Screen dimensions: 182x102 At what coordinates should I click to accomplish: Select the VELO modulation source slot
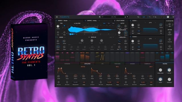pyautogui.click(x=57, y=57)
